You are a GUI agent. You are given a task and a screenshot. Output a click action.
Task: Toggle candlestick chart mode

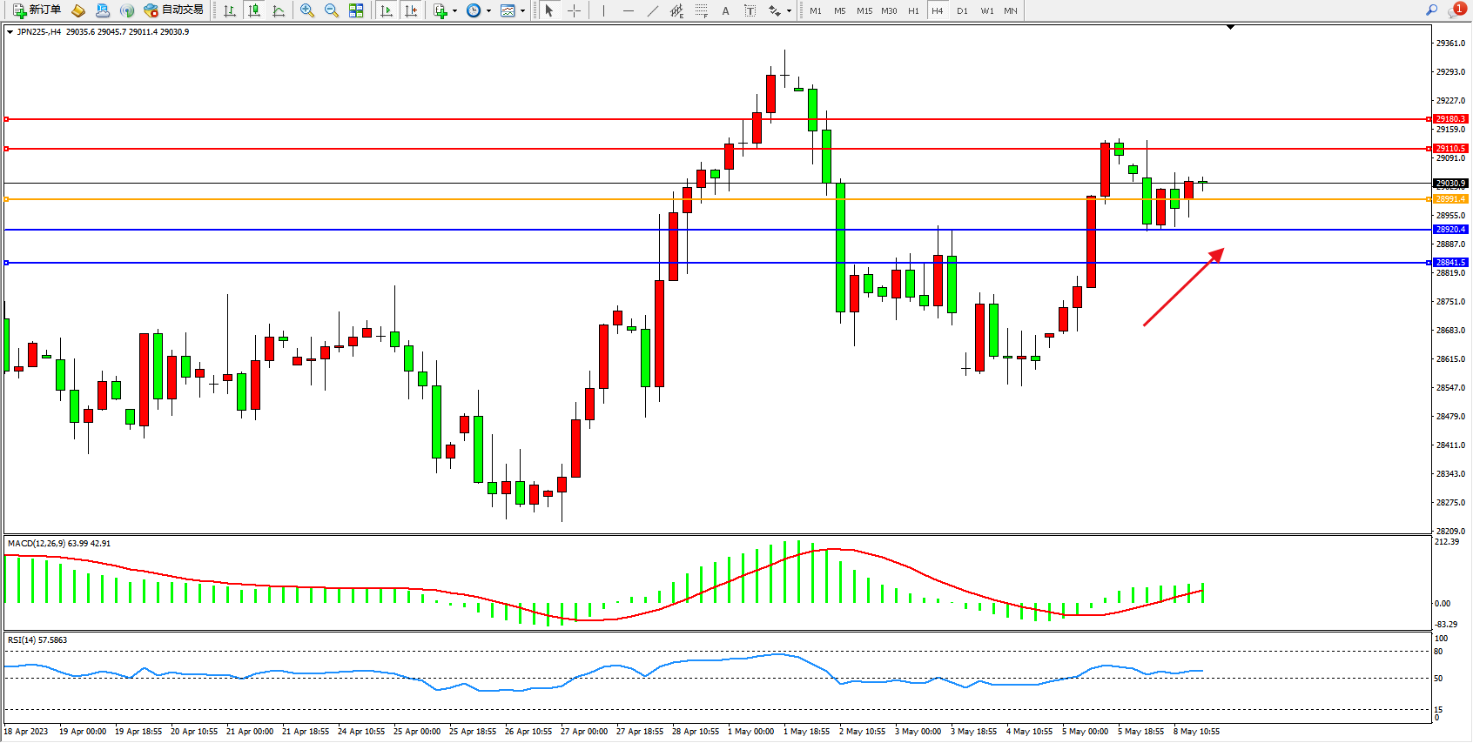(254, 10)
